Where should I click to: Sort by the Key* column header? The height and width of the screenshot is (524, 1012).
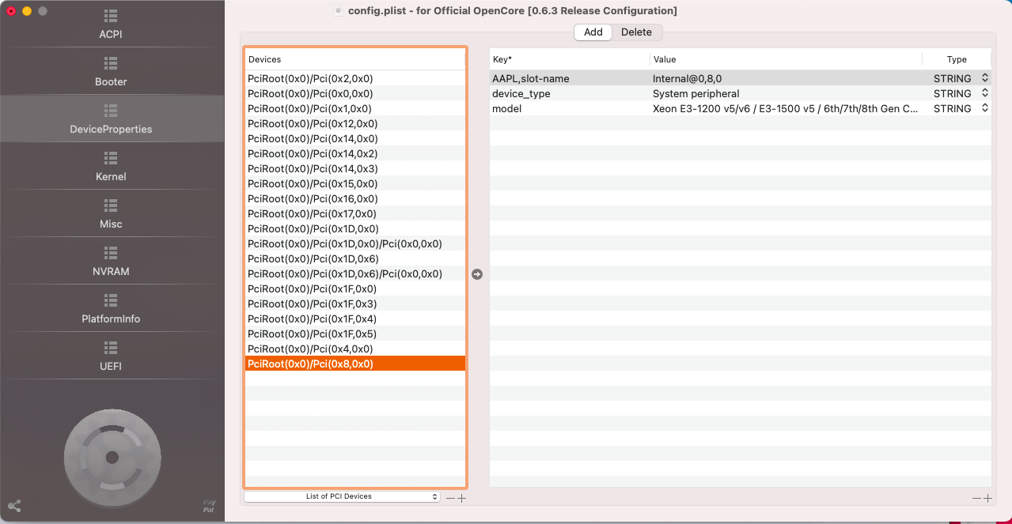click(570, 59)
